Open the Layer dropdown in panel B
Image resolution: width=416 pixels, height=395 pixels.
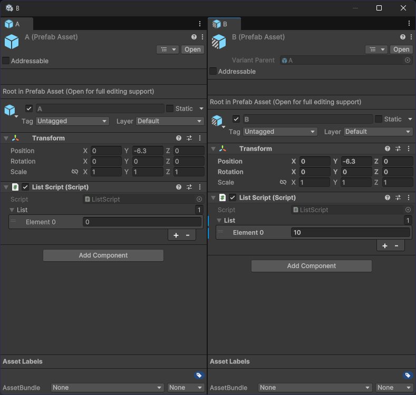pyautogui.click(x=378, y=132)
